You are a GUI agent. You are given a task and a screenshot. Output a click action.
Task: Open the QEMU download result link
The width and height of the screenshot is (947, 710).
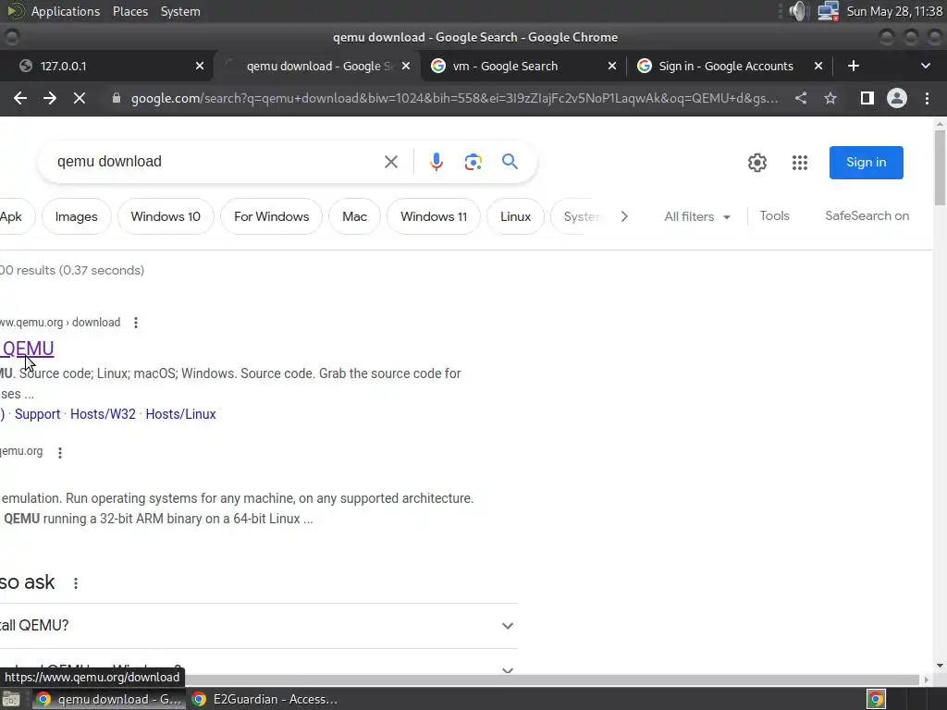point(27,349)
